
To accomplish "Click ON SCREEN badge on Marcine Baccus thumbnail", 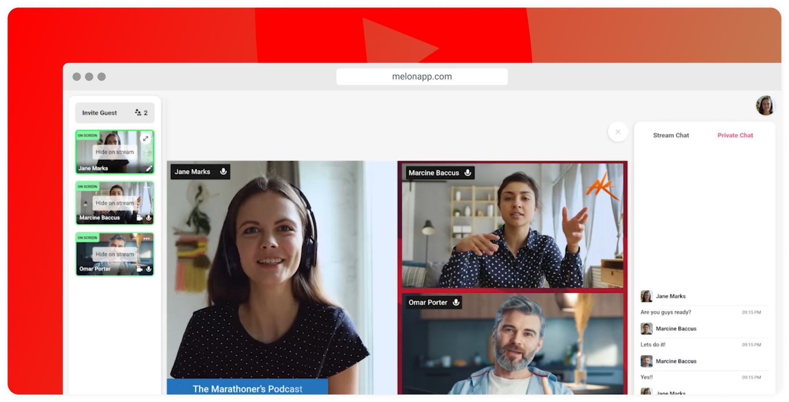I will (x=87, y=187).
